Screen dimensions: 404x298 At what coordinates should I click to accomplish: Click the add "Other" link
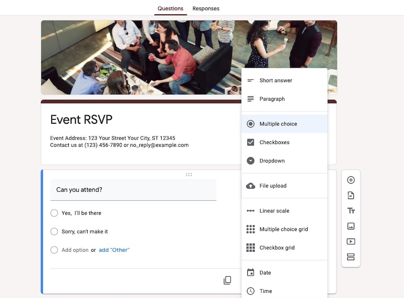point(114,250)
